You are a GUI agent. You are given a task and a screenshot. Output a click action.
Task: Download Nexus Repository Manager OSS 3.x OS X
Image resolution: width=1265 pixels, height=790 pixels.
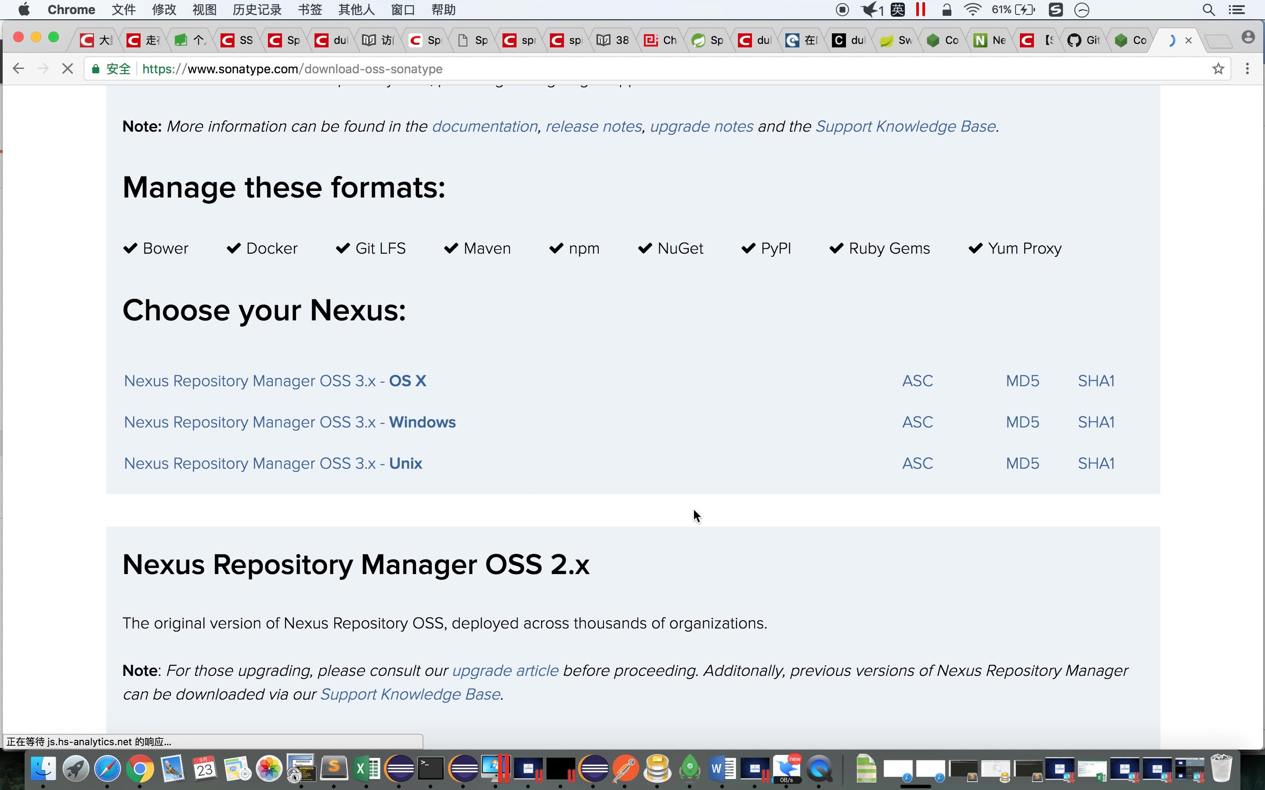[275, 381]
